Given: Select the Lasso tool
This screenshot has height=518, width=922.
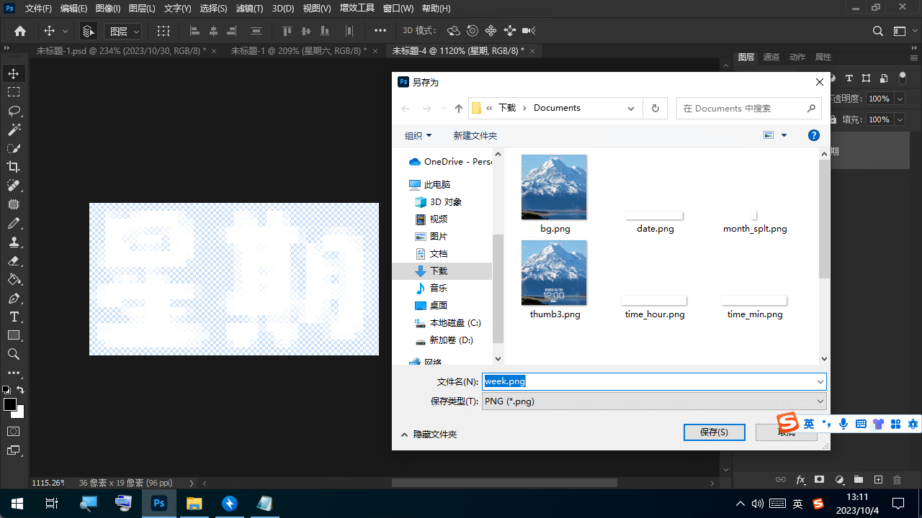Looking at the screenshot, I should click(14, 111).
